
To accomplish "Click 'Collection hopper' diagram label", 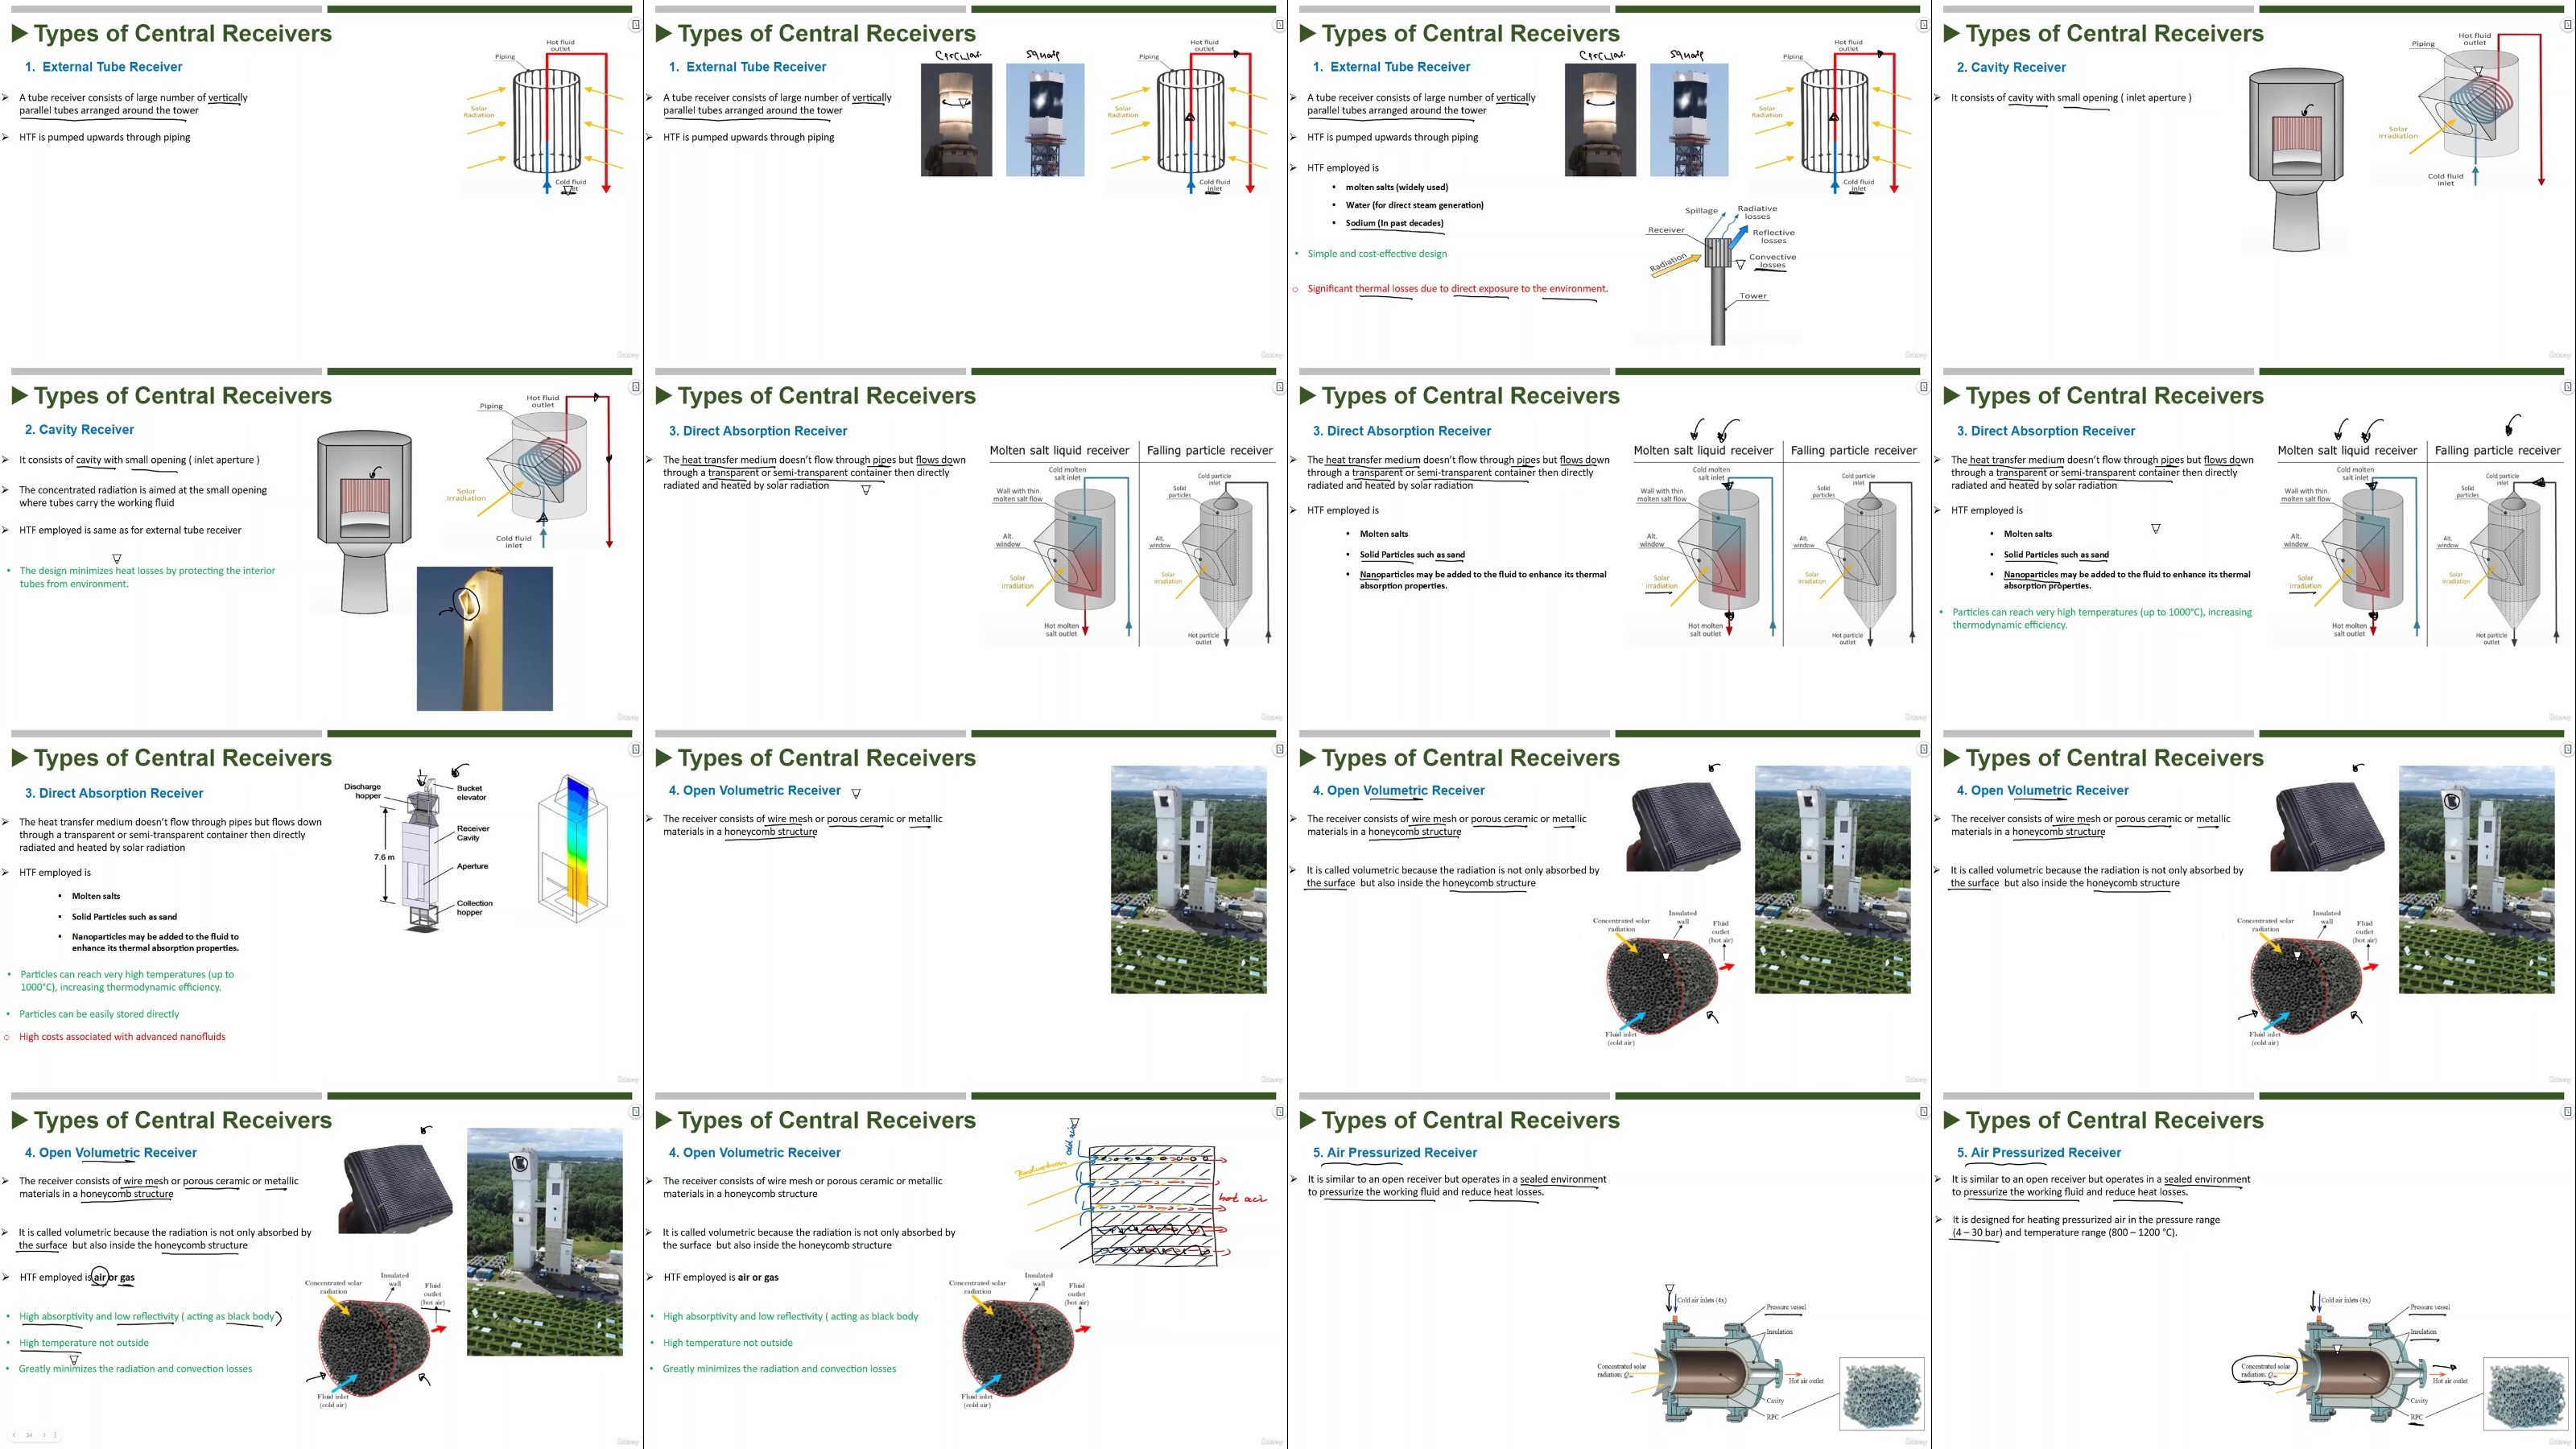I will [474, 907].
